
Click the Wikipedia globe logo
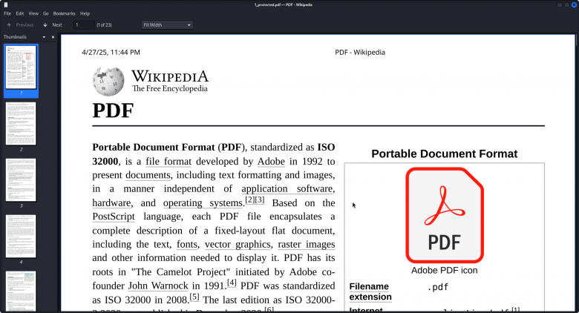tap(108, 82)
